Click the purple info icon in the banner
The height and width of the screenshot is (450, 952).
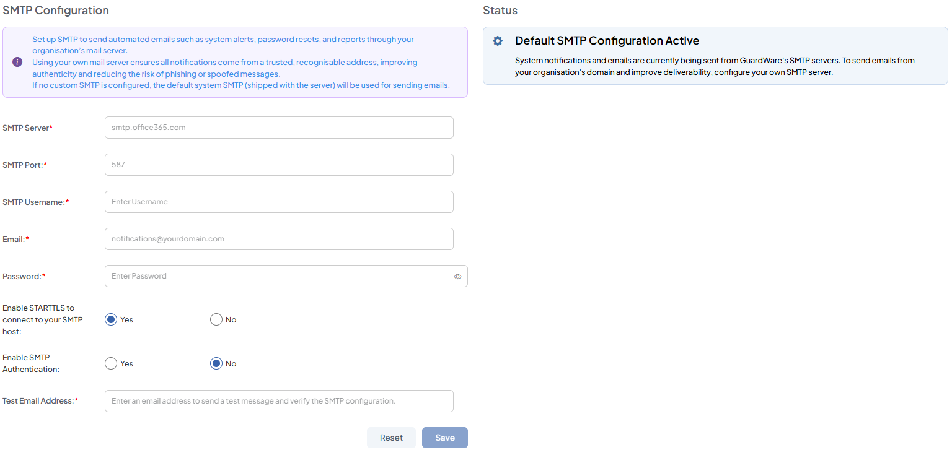click(17, 62)
